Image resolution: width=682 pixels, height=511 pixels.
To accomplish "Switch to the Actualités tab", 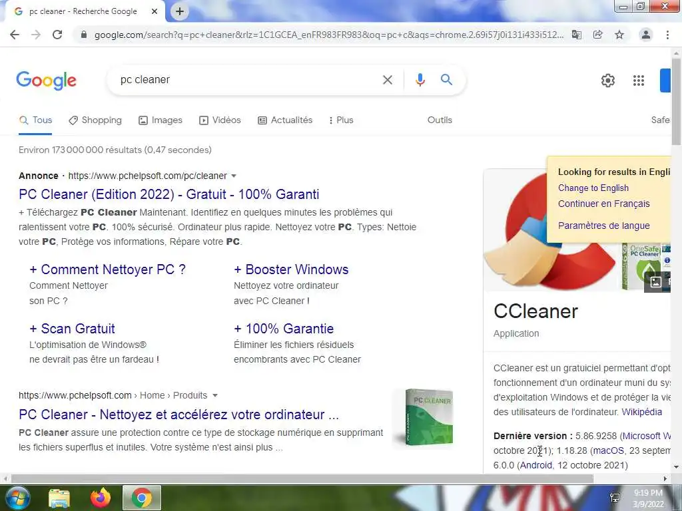I will click(x=285, y=120).
